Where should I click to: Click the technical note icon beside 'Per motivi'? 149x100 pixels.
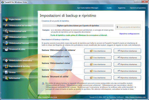[43, 83]
